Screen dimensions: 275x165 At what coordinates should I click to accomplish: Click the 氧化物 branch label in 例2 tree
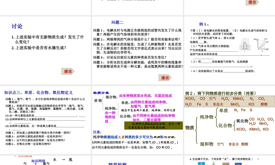click(x=242, y=121)
